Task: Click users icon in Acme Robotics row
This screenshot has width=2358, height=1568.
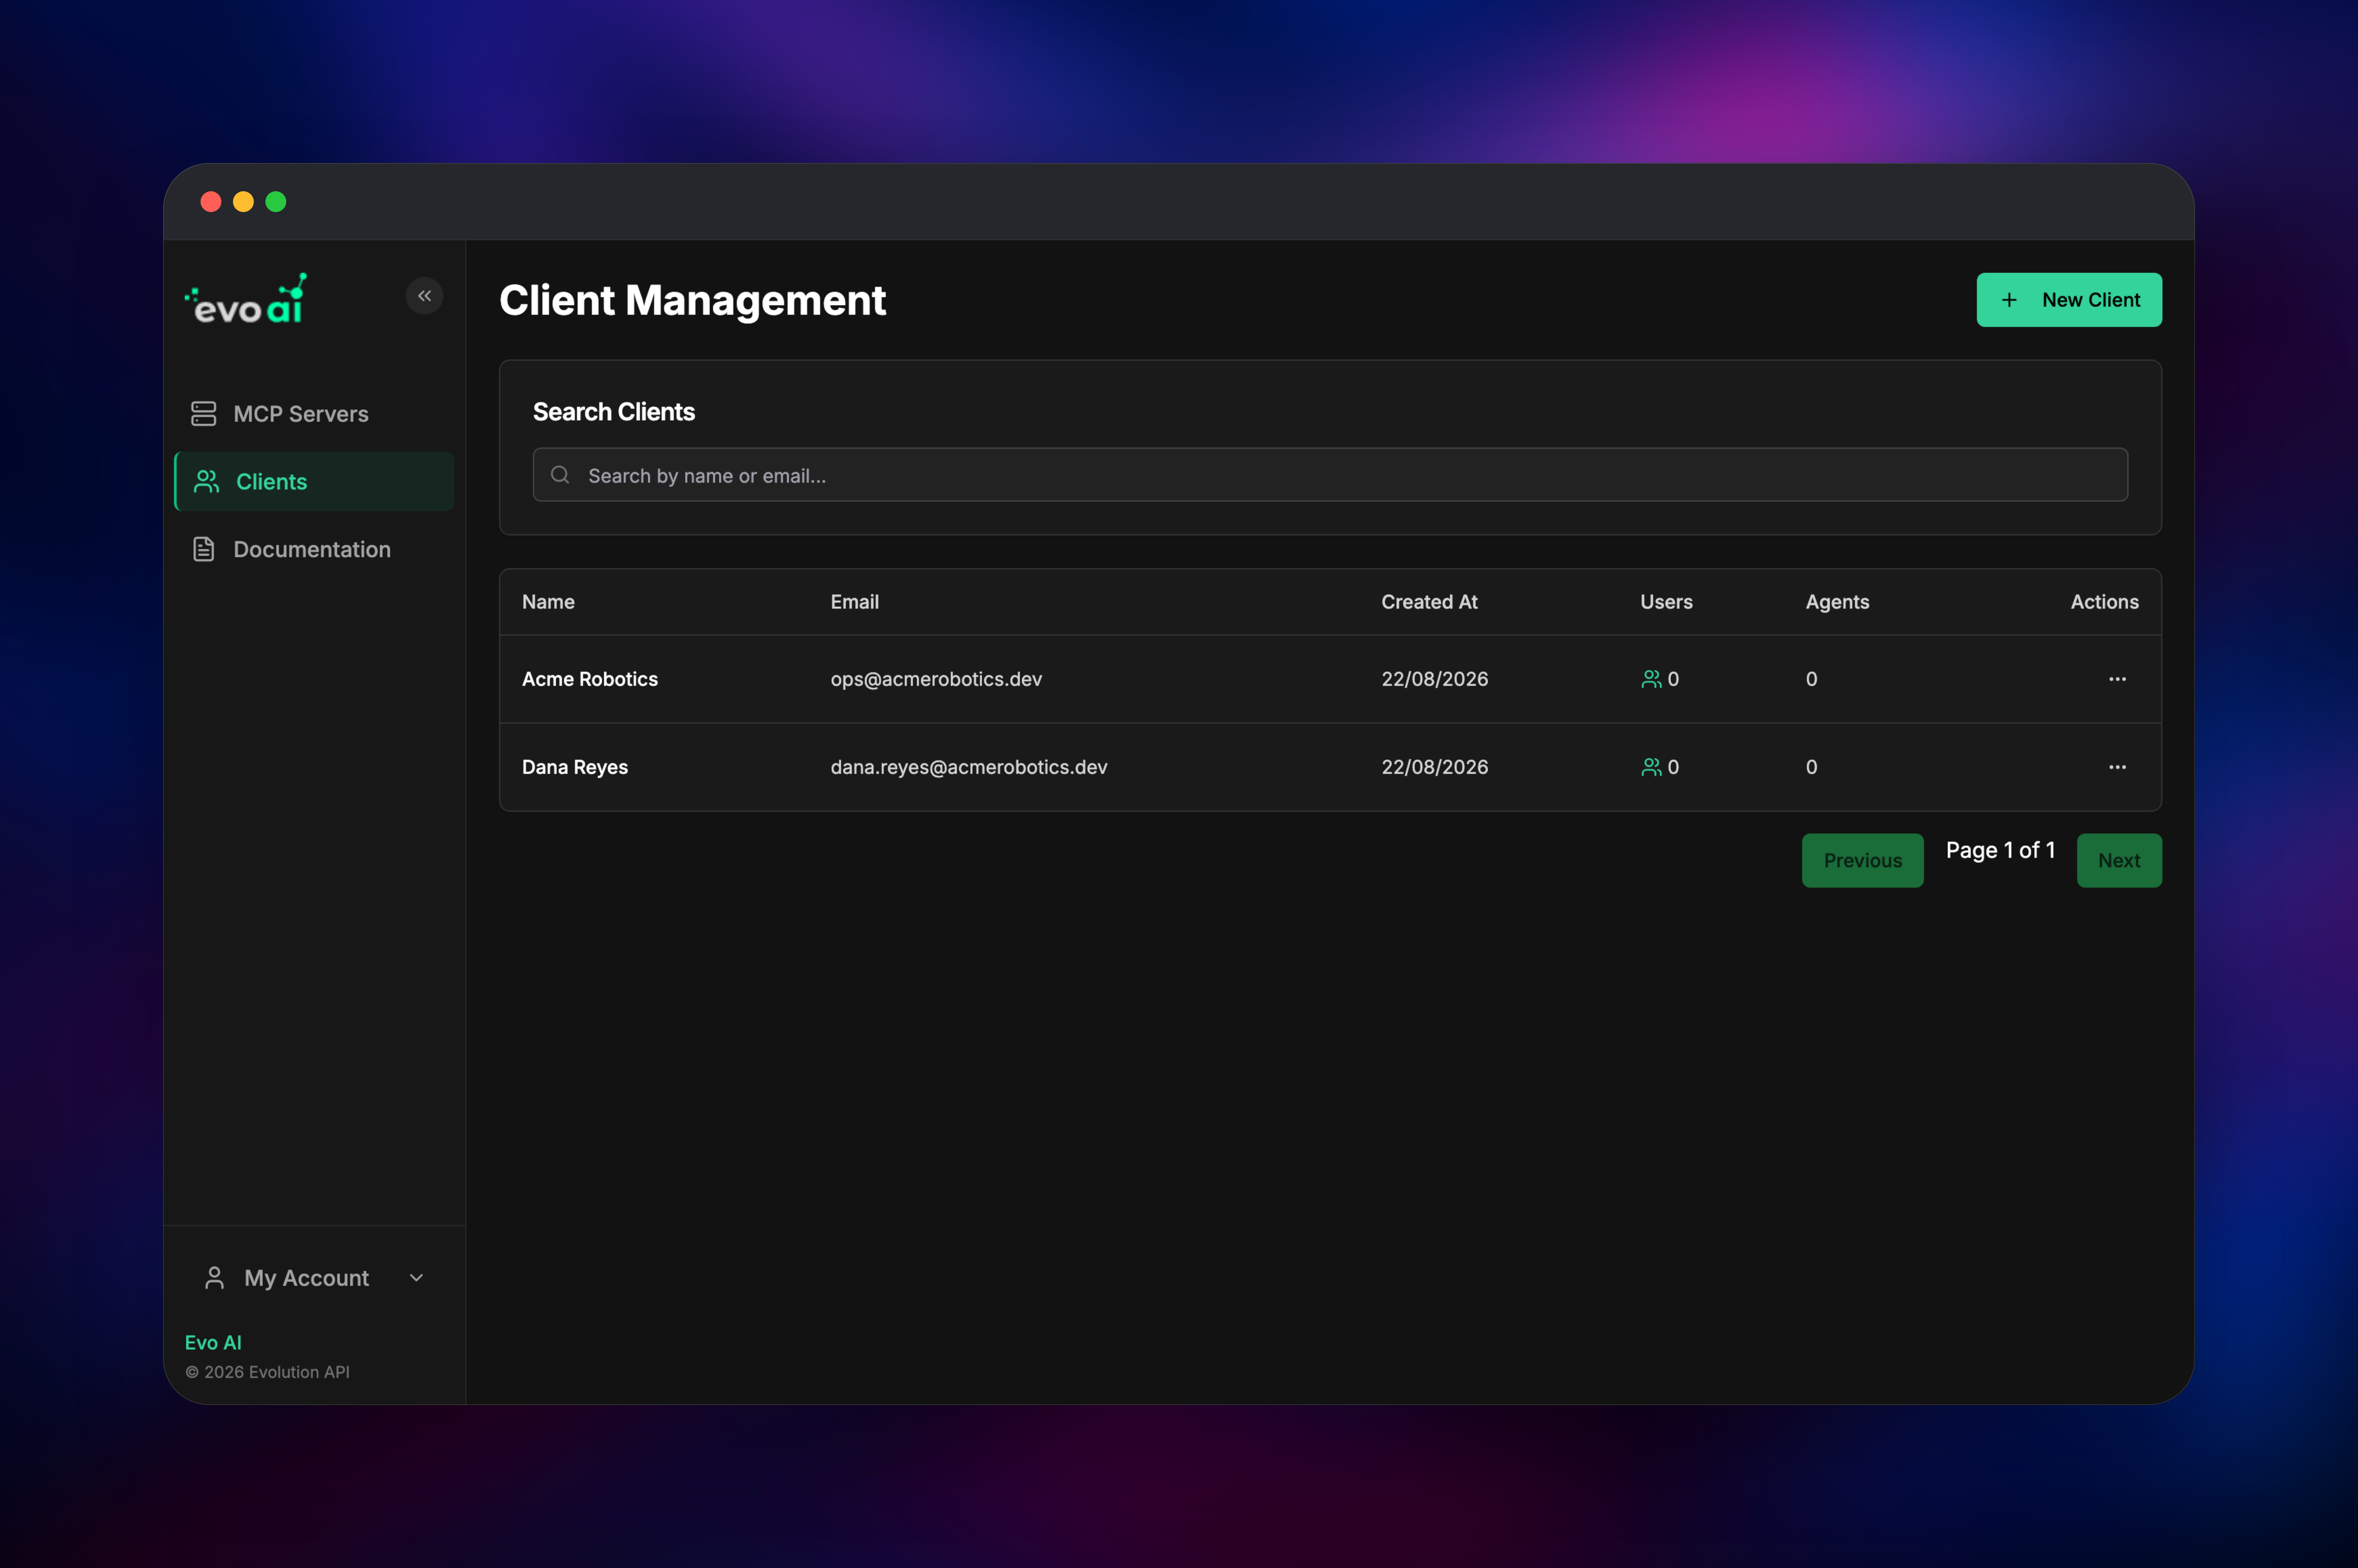Action: (x=1651, y=679)
